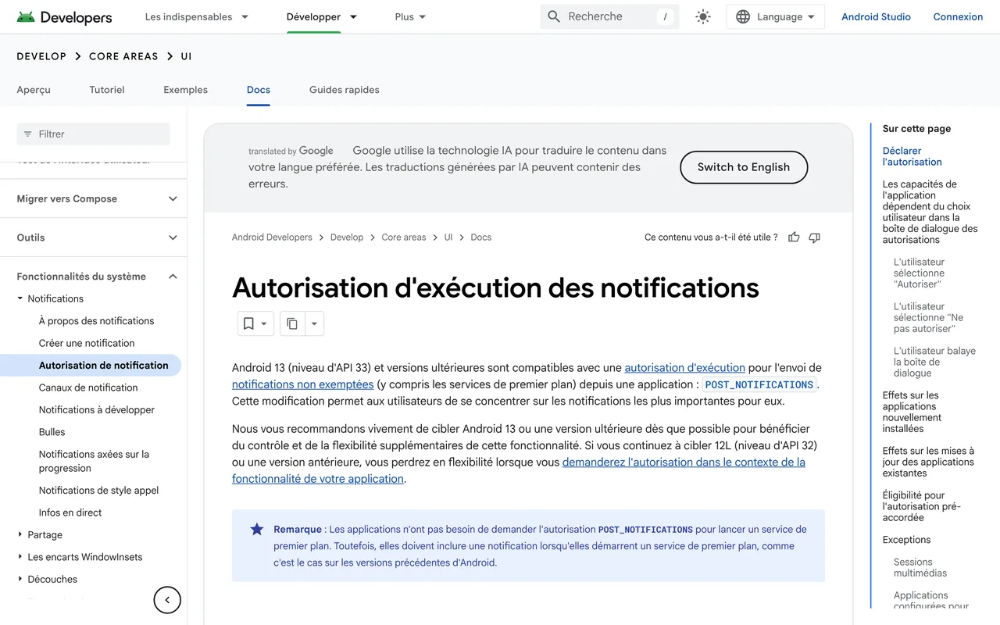Expand 'Les encarts WindowInsets' node

(20, 557)
